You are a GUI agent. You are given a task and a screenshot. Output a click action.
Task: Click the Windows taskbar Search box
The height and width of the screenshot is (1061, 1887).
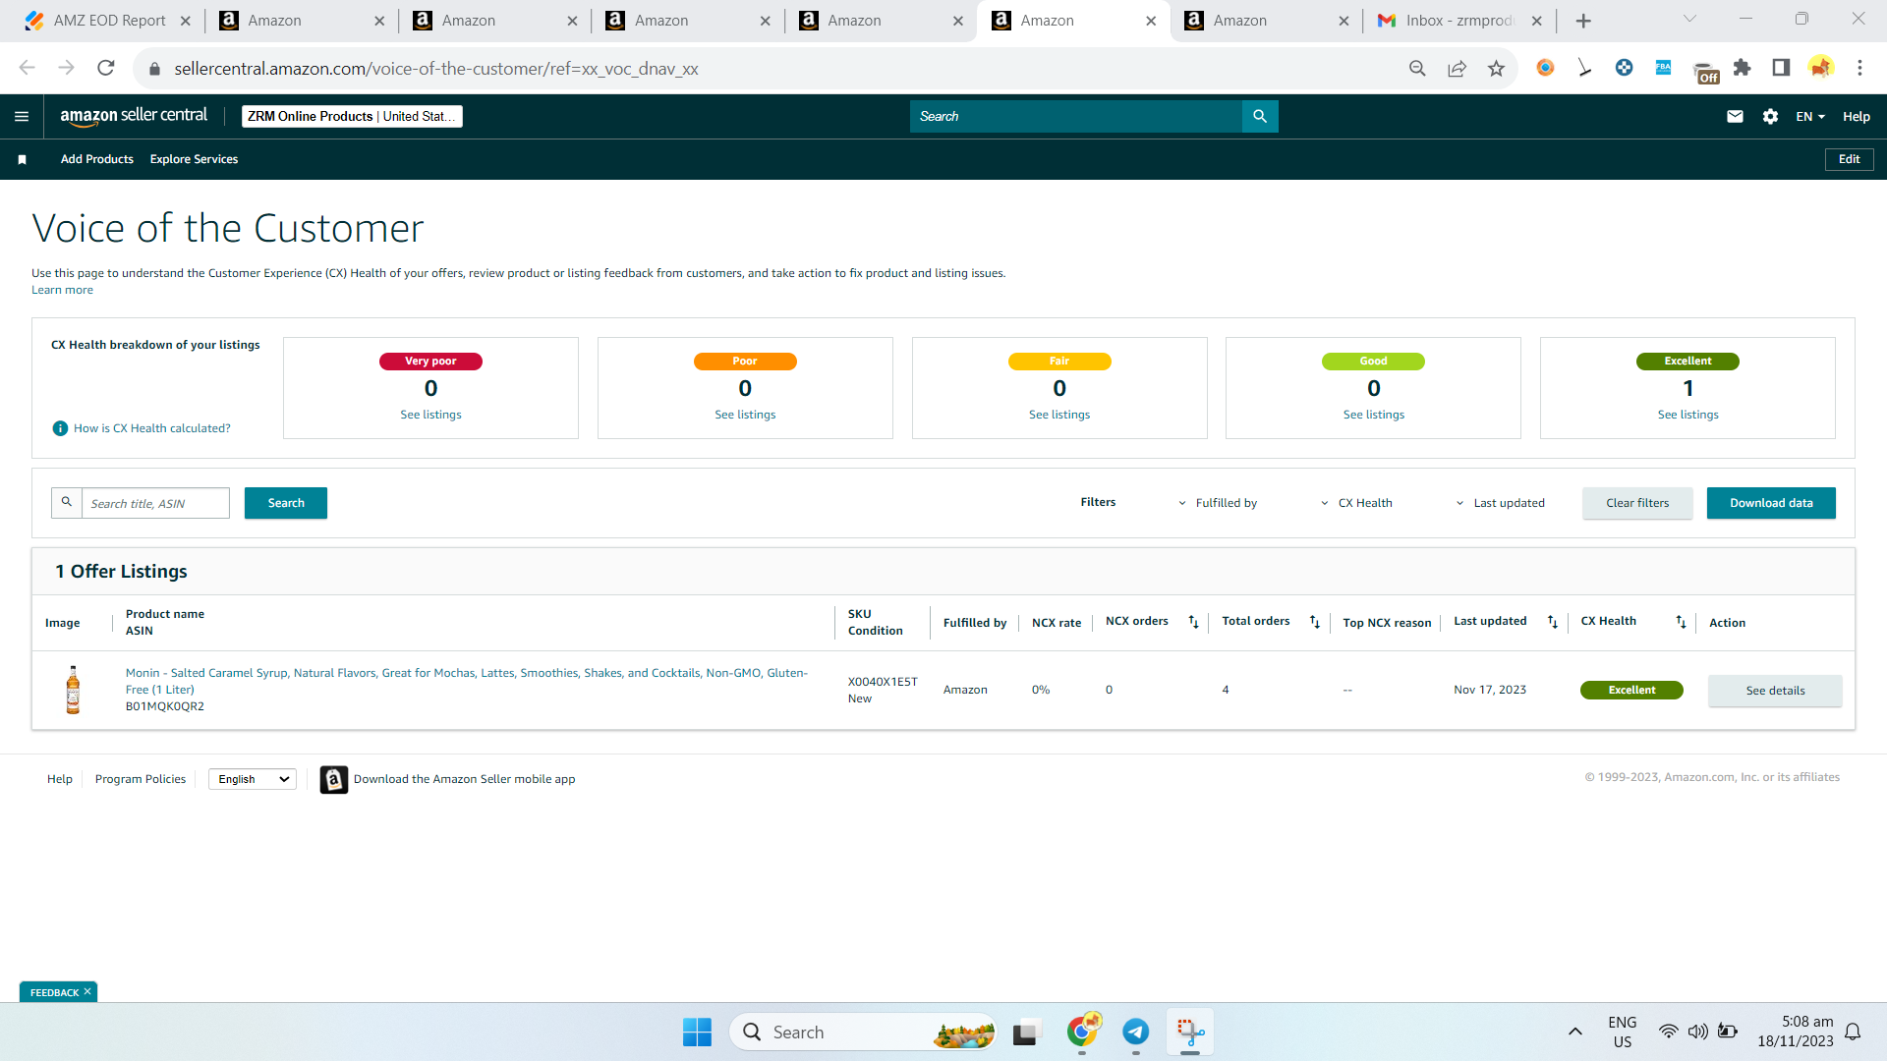point(863,1033)
